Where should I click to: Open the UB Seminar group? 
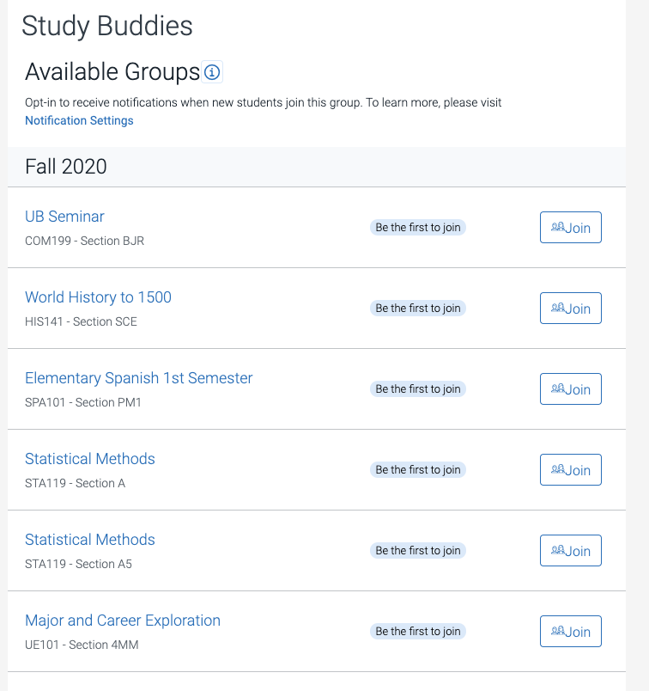pyautogui.click(x=64, y=217)
